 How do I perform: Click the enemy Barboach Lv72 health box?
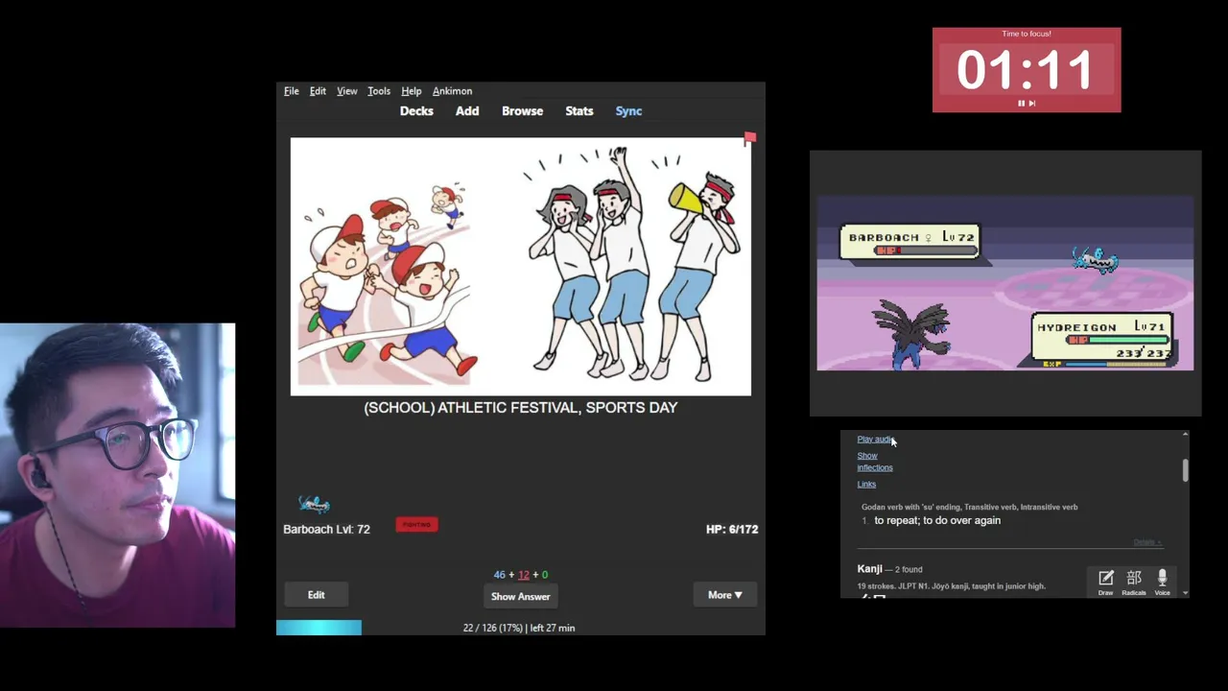coord(909,242)
